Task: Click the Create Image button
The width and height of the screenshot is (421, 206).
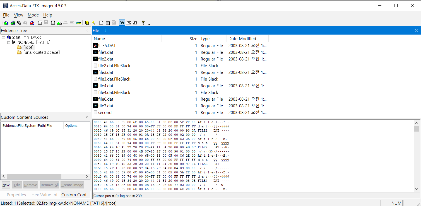Action: click(72, 185)
